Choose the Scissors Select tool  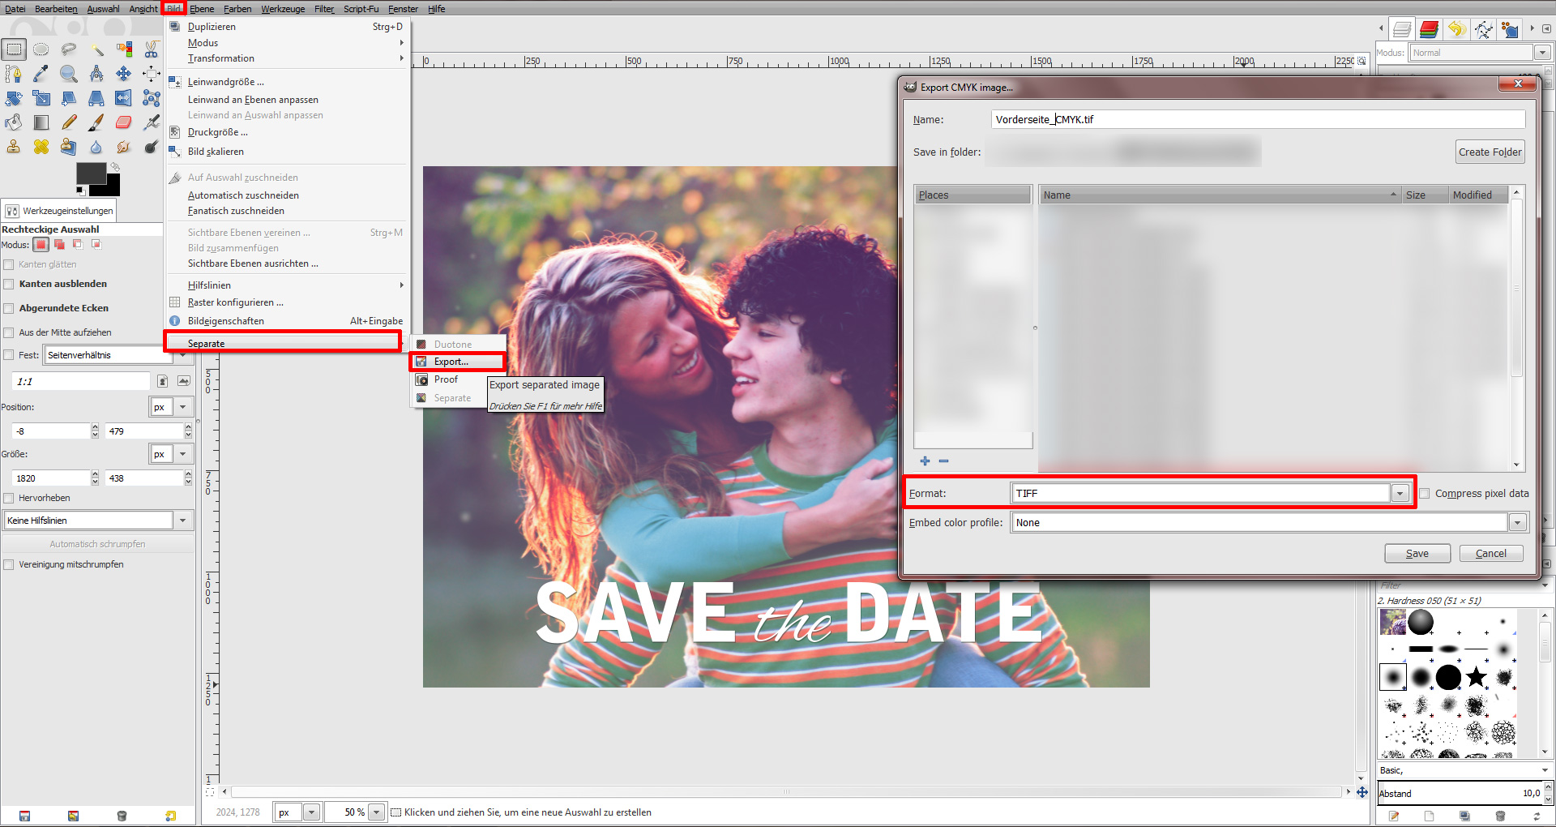point(152,49)
